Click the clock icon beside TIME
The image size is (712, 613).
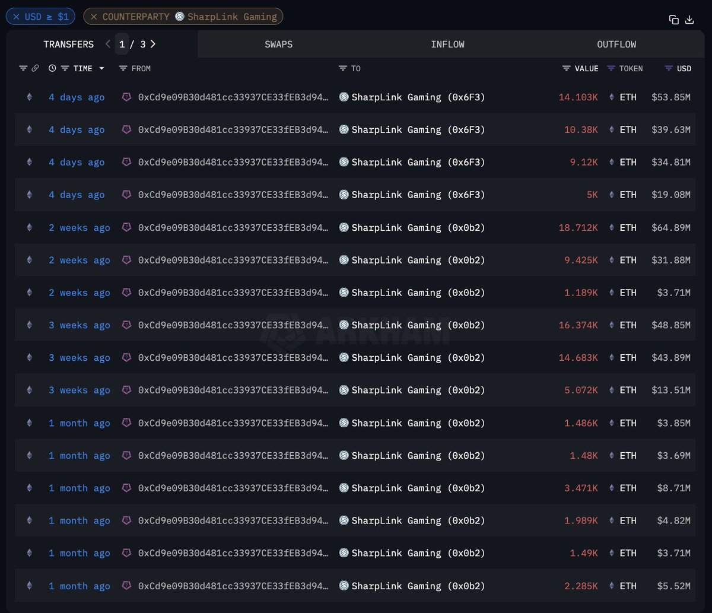coord(52,68)
